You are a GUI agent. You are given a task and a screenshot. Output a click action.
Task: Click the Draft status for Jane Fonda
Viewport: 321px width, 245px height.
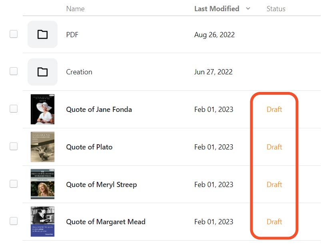point(274,110)
